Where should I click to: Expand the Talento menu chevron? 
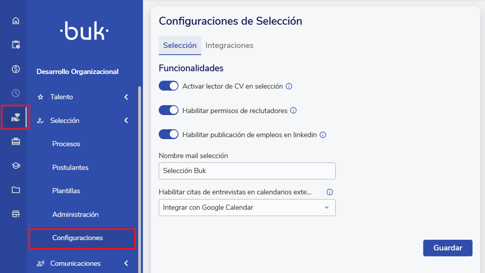pos(126,97)
